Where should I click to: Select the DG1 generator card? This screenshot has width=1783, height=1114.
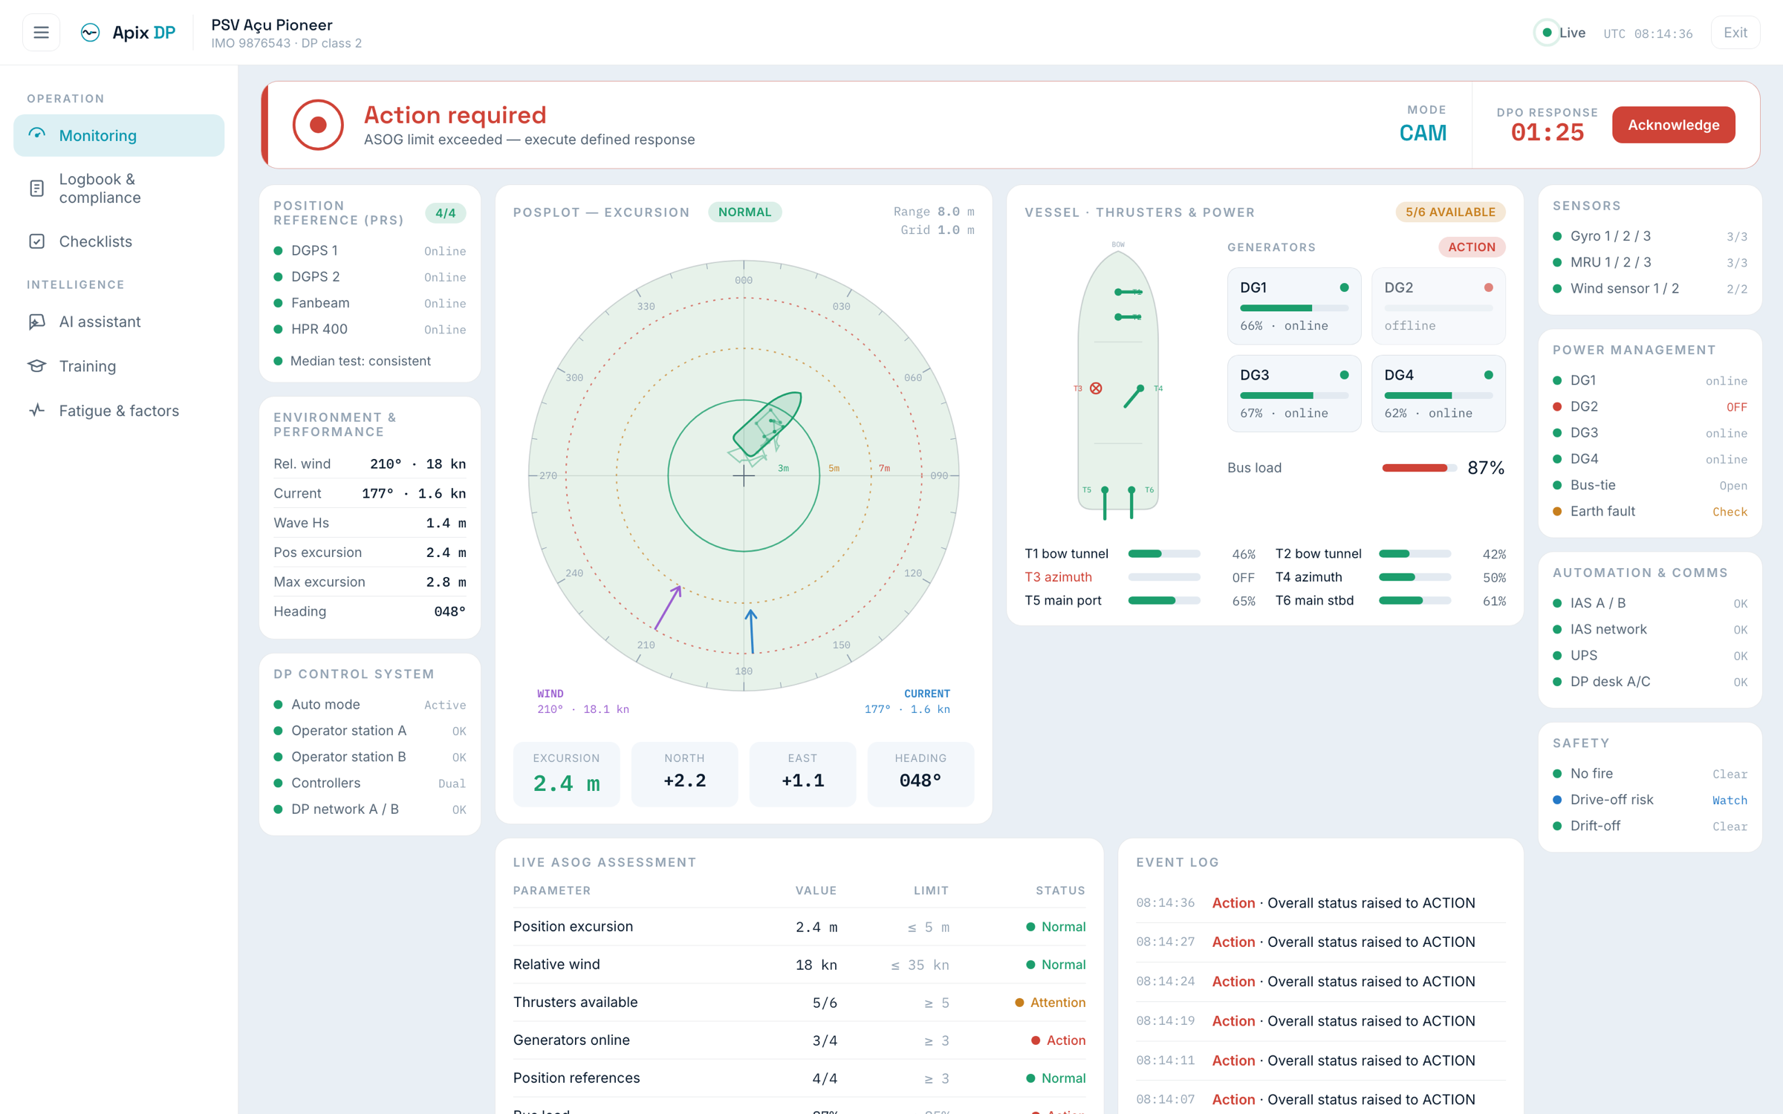pyautogui.click(x=1294, y=306)
